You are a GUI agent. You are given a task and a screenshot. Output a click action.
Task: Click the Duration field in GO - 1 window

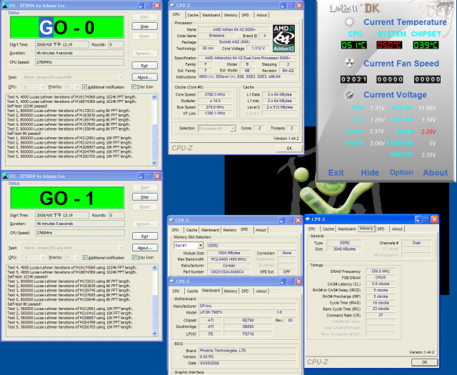click(80, 224)
